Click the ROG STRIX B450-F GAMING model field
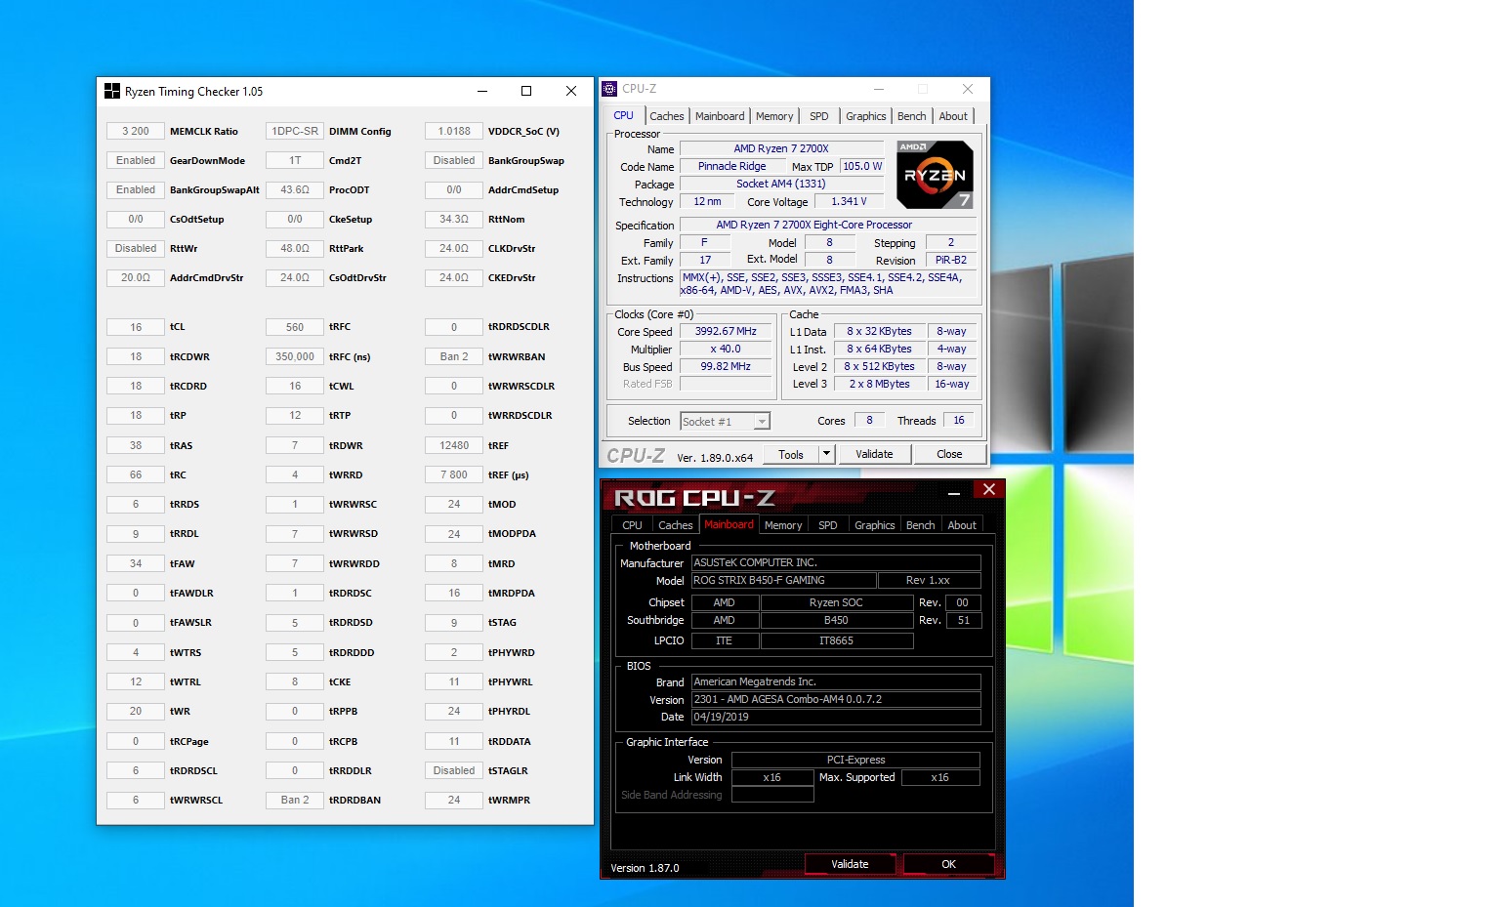 pyautogui.click(x=783, y=580)
